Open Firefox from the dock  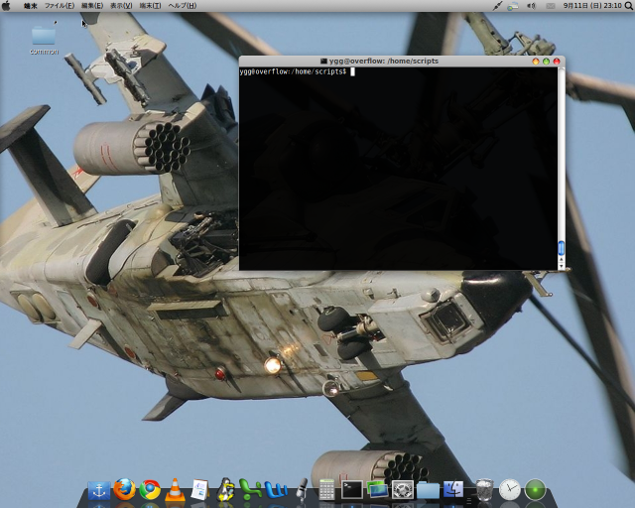coord(124,489)
